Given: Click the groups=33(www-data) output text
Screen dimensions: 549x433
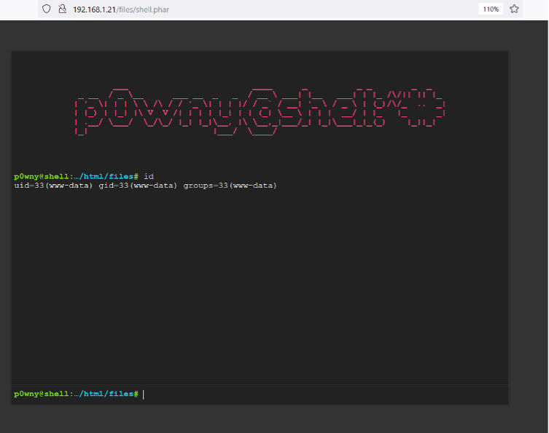Looking at the screenshot, I should click(x=230, y=186).
